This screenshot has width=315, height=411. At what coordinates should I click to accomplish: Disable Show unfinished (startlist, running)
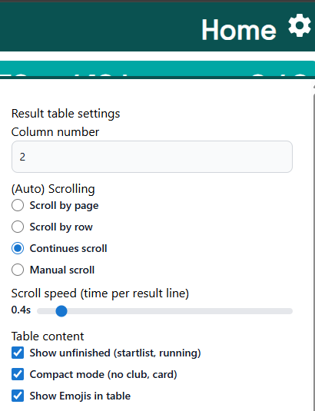(x=18, y=353)
